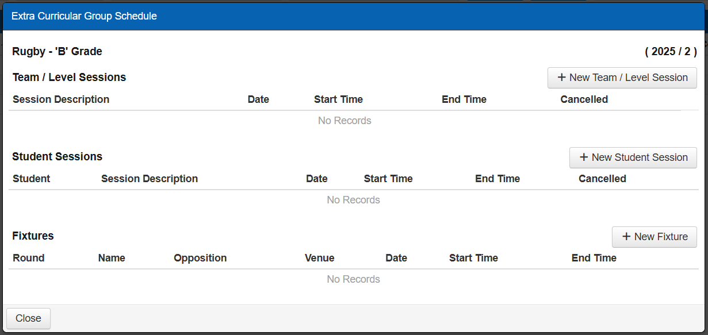Click the Opposition column header

pyautogui.click(x=200, y=258)
